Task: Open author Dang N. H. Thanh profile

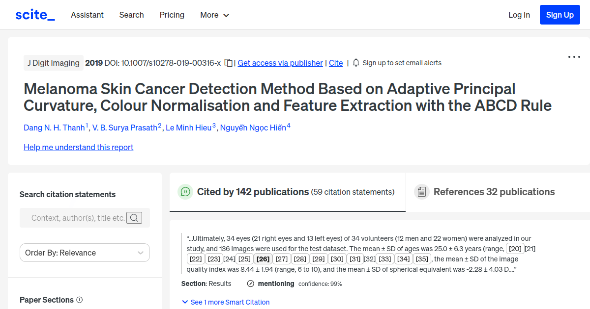Action: (x=54, y=128)
